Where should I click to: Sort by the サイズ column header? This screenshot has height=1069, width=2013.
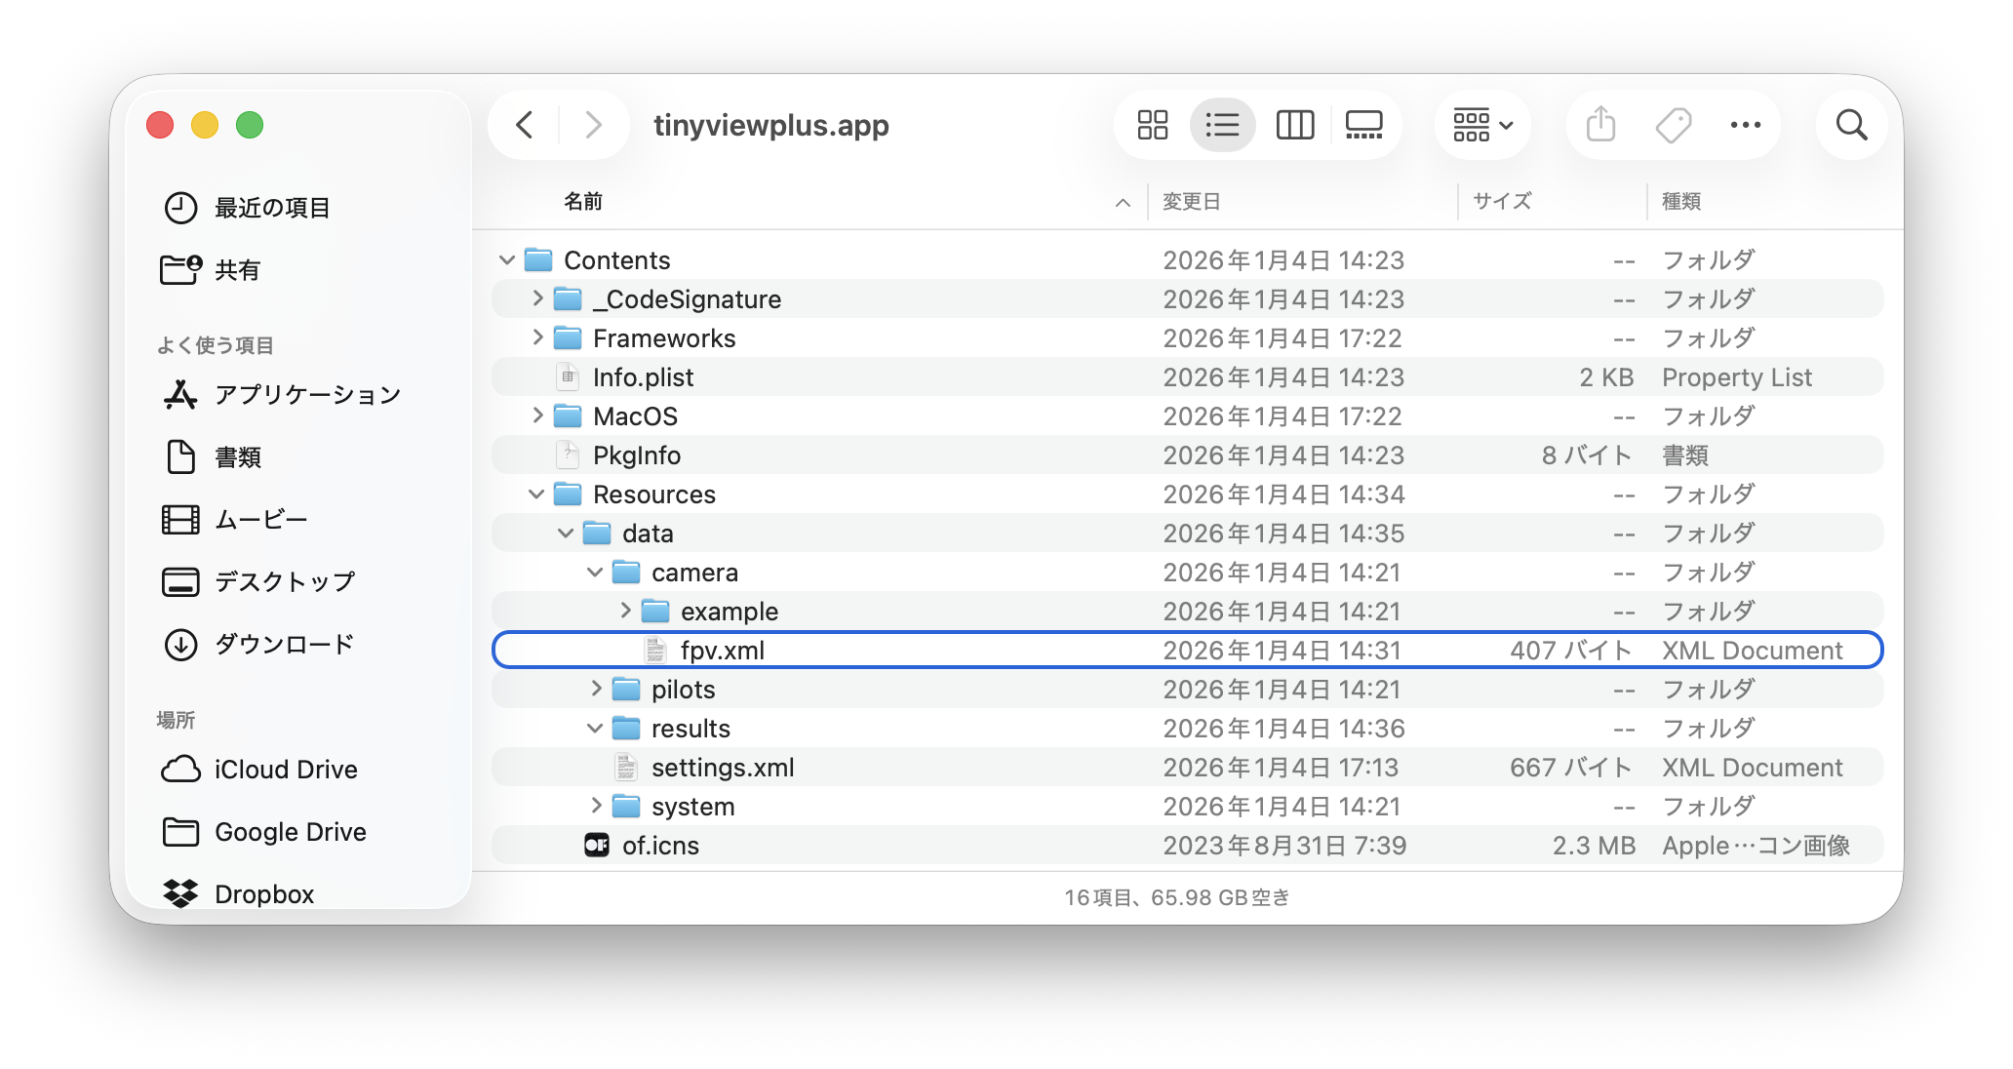tap(1502, 202)
